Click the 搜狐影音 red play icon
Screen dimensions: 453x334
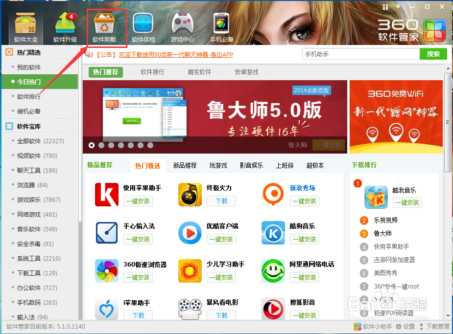[x=273, y=309]
